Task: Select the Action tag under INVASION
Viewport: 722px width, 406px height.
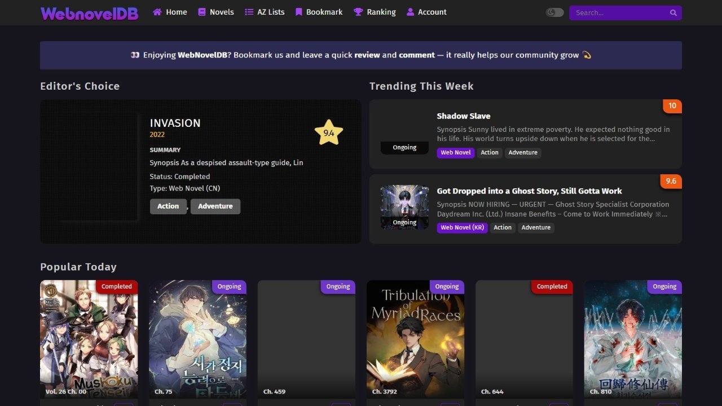Action: pos(168,206)
